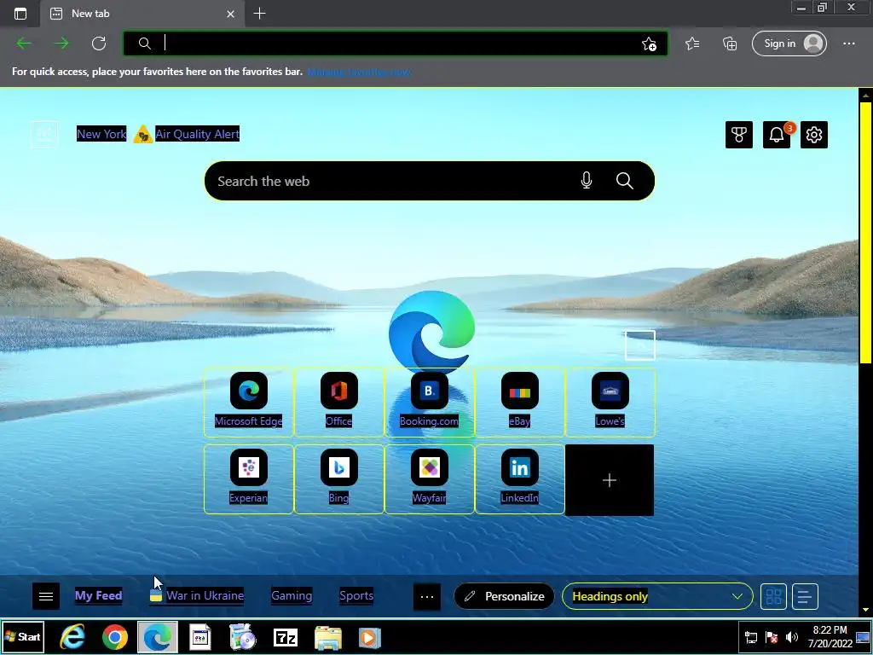Switch feed to list view

coord(805,596)
